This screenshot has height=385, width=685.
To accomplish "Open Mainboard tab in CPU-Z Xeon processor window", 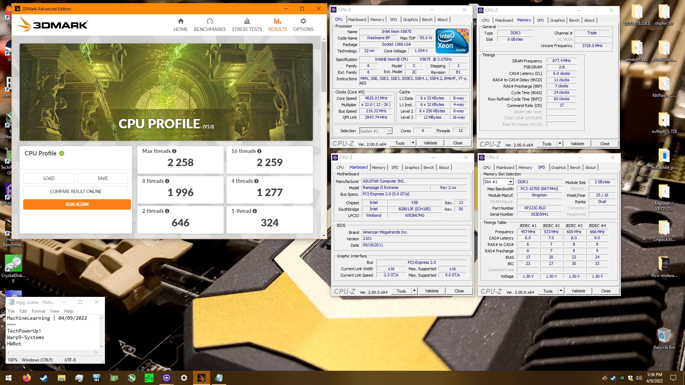I will pyautogui.click(x=357, y=20).
